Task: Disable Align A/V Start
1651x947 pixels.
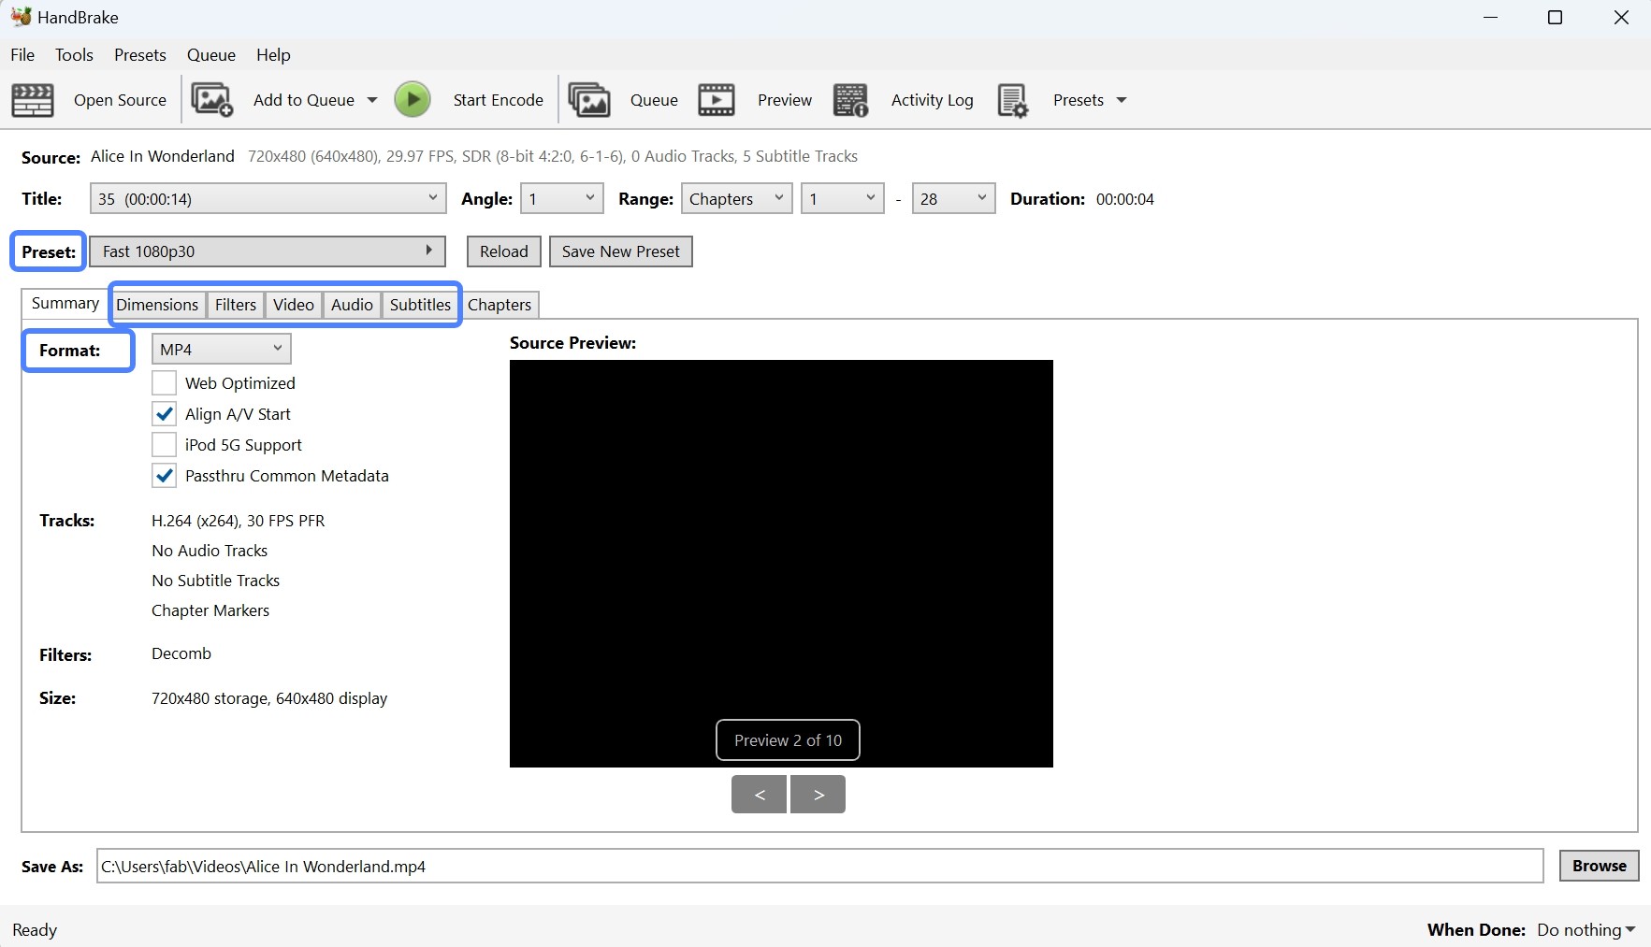Action: tap(164, 413)
